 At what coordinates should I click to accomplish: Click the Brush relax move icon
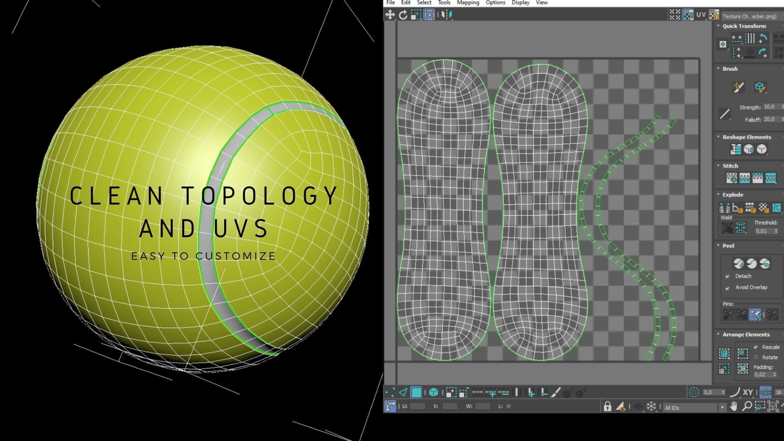tap(739, 87)
